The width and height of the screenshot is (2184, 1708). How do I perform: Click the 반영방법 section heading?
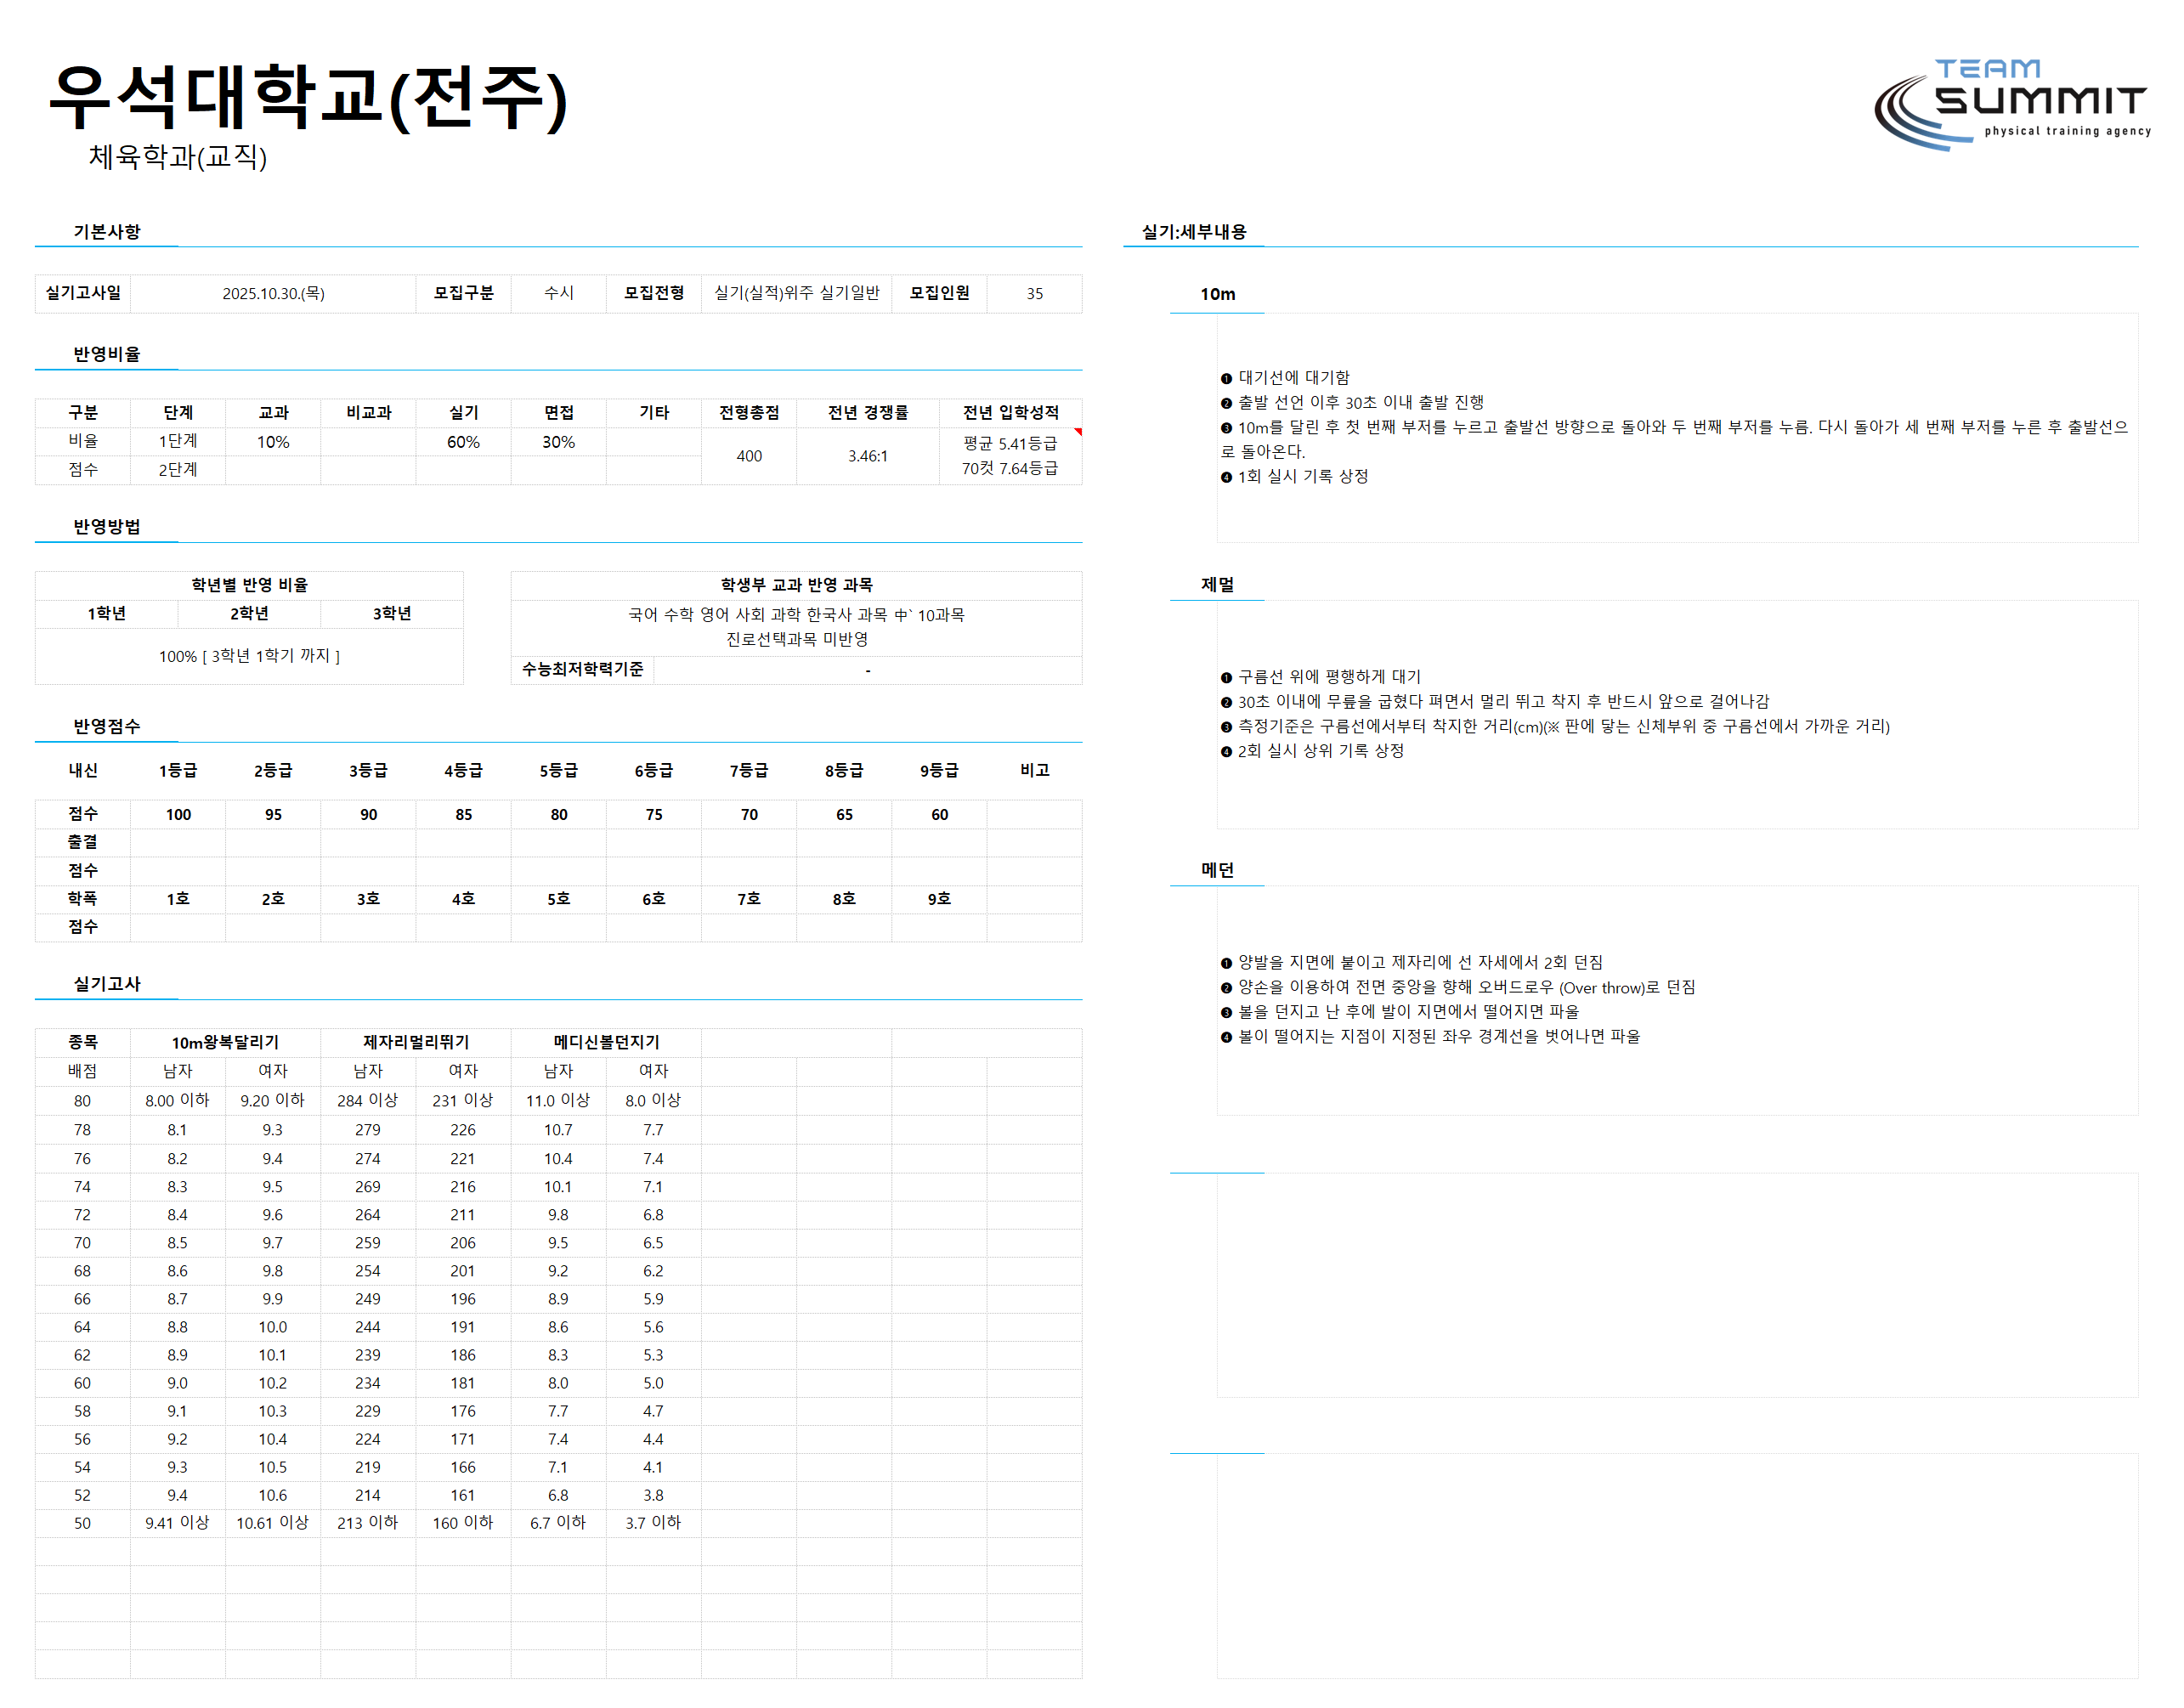107,526
